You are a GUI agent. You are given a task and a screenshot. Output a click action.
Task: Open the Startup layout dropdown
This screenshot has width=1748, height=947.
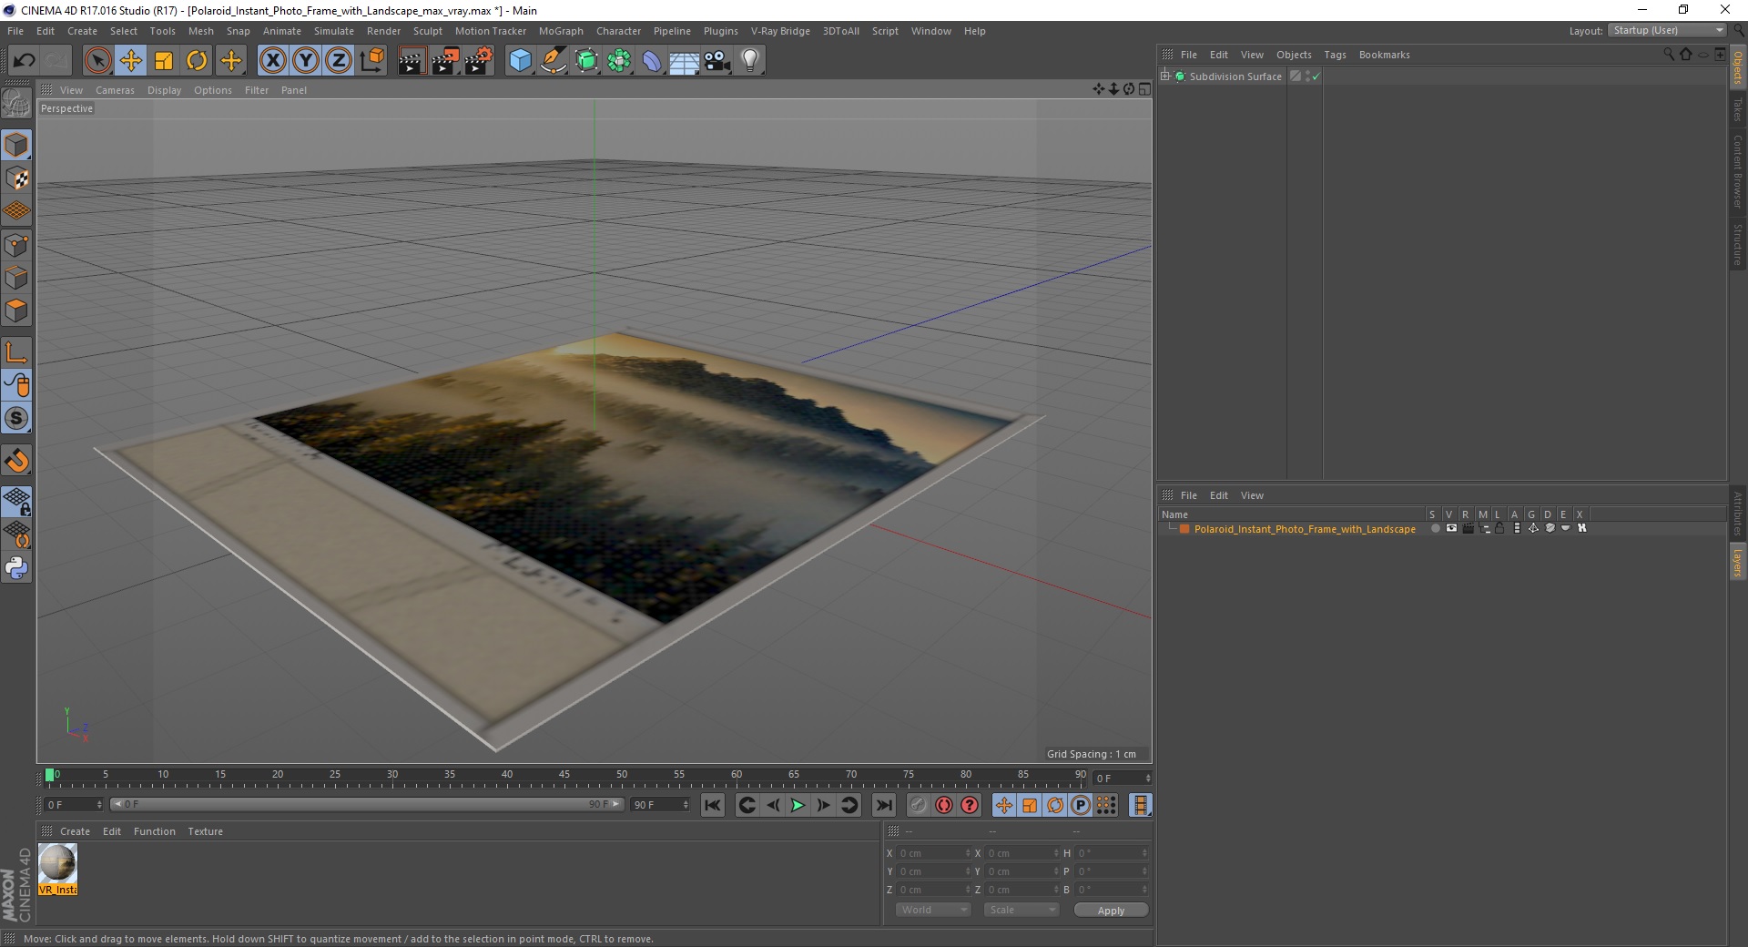1667,30
